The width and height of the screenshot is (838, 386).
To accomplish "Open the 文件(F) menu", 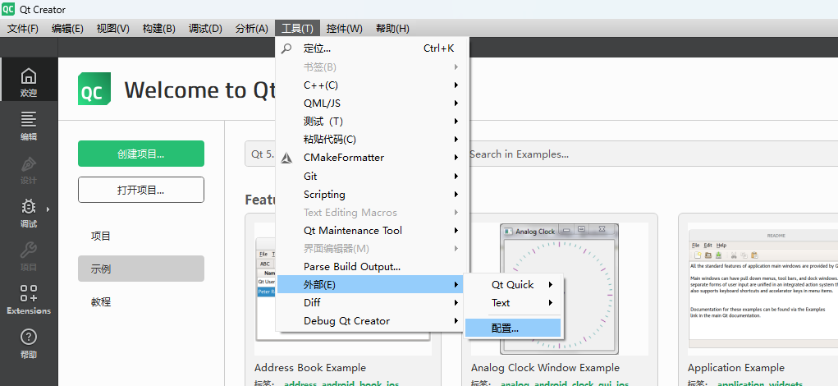I will (23, 29).
